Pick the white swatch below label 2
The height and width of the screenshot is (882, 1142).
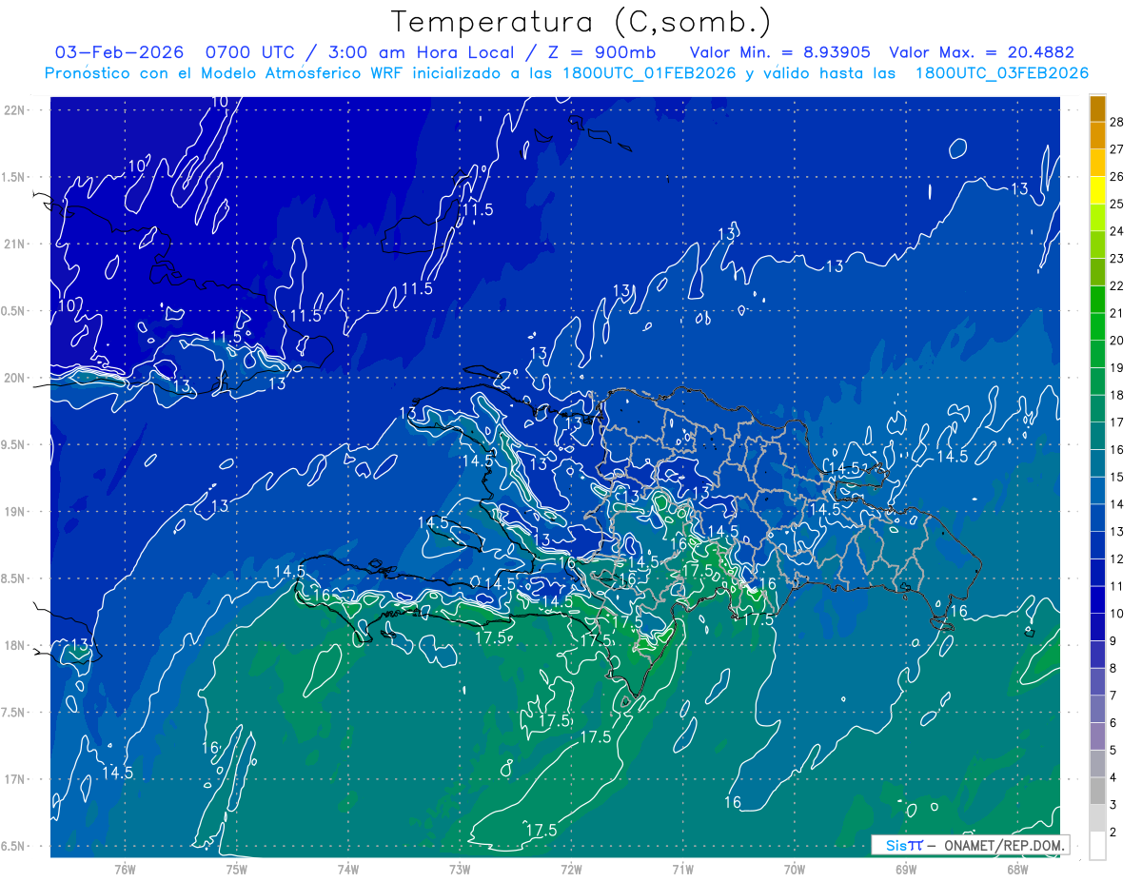pyautogui.click(x=1097, y=846)
